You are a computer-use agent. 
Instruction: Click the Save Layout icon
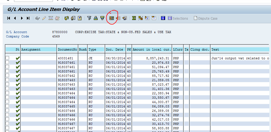[125, 18]
